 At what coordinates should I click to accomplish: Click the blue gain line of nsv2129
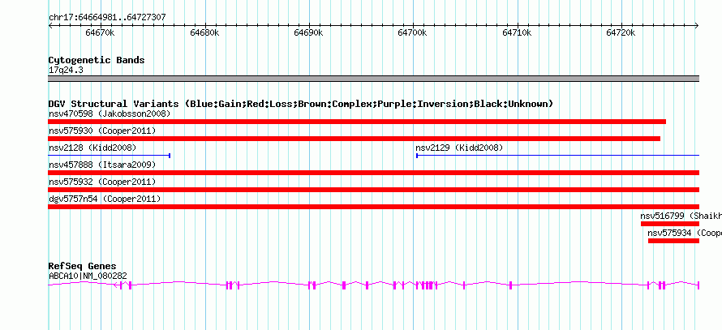click(x=557, y=156)
